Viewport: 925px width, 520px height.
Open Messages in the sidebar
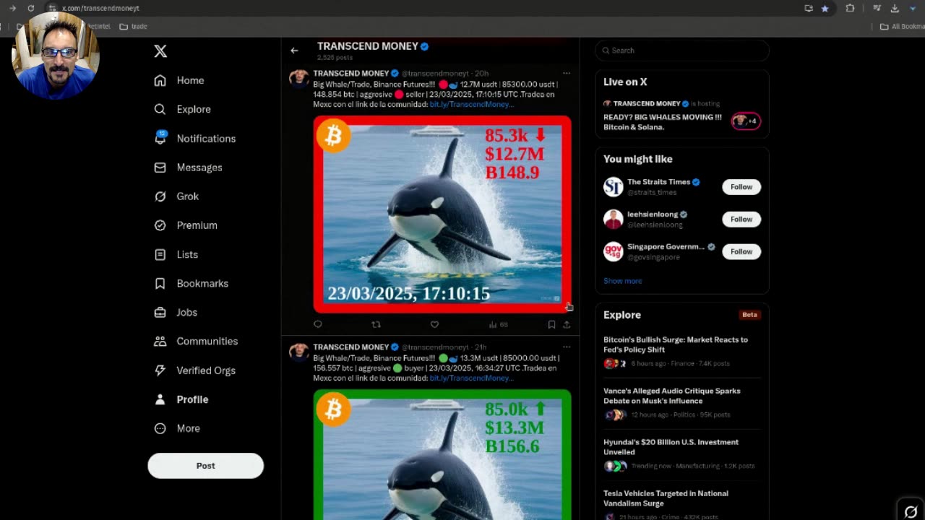tap(189, 167)
